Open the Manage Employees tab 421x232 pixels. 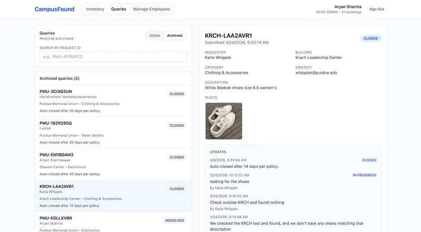(x=152, y=9)
